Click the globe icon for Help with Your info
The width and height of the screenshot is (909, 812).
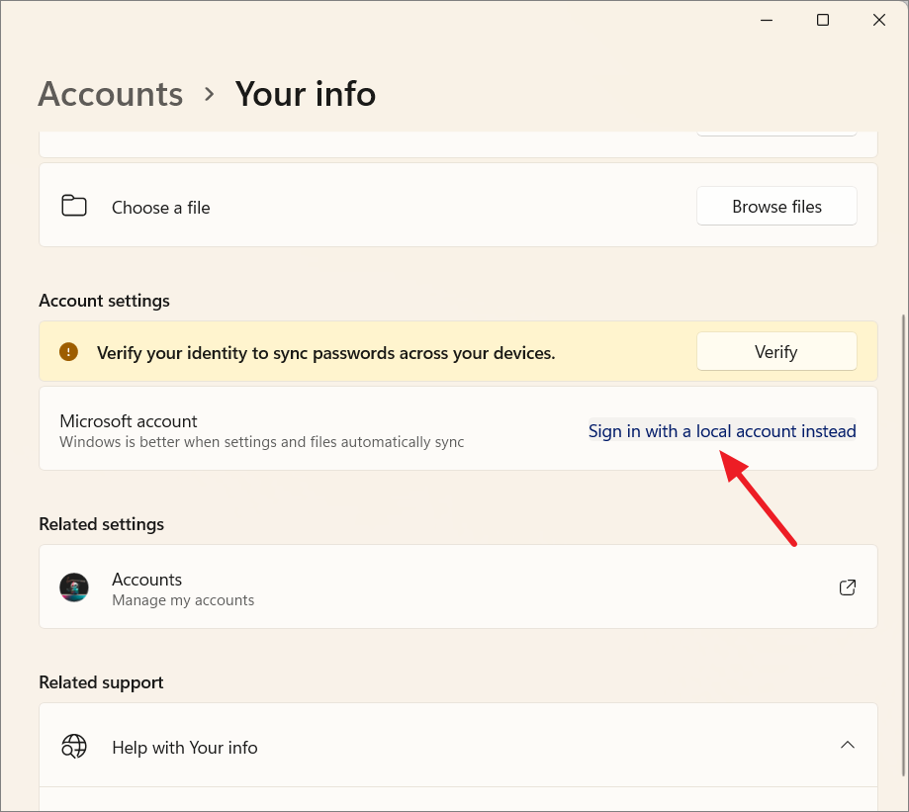coord(74,746)
